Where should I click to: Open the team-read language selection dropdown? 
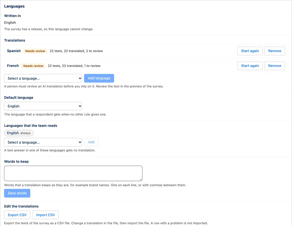coord(43,142)
